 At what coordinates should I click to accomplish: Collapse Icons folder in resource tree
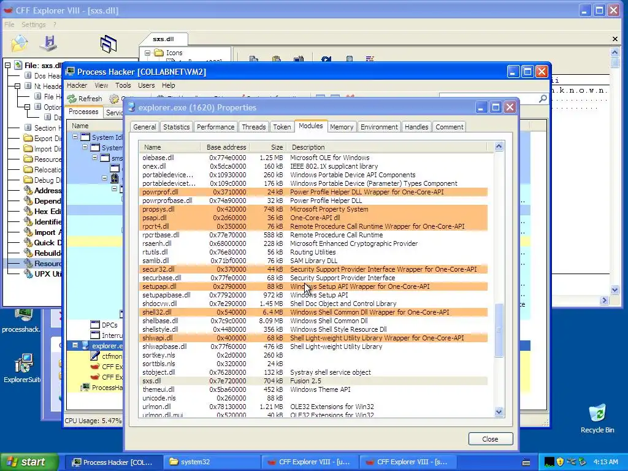click(147, 53)
